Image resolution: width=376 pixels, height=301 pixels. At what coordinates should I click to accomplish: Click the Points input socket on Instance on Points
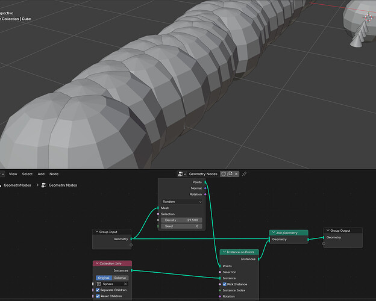[x=220, y=266]
